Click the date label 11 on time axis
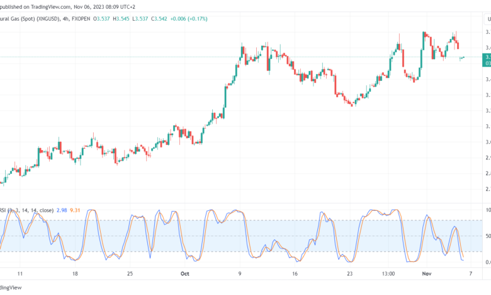Screen dimensions: 491x295 click(x=20, y=274)
